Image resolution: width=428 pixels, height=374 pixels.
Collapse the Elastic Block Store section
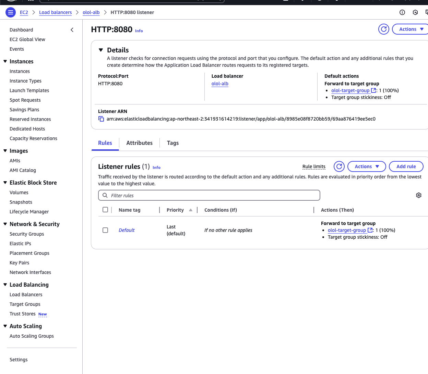coord(5,183)
